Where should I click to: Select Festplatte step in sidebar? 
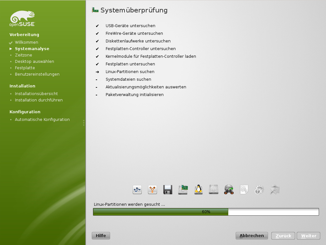[x=25, y=68]
